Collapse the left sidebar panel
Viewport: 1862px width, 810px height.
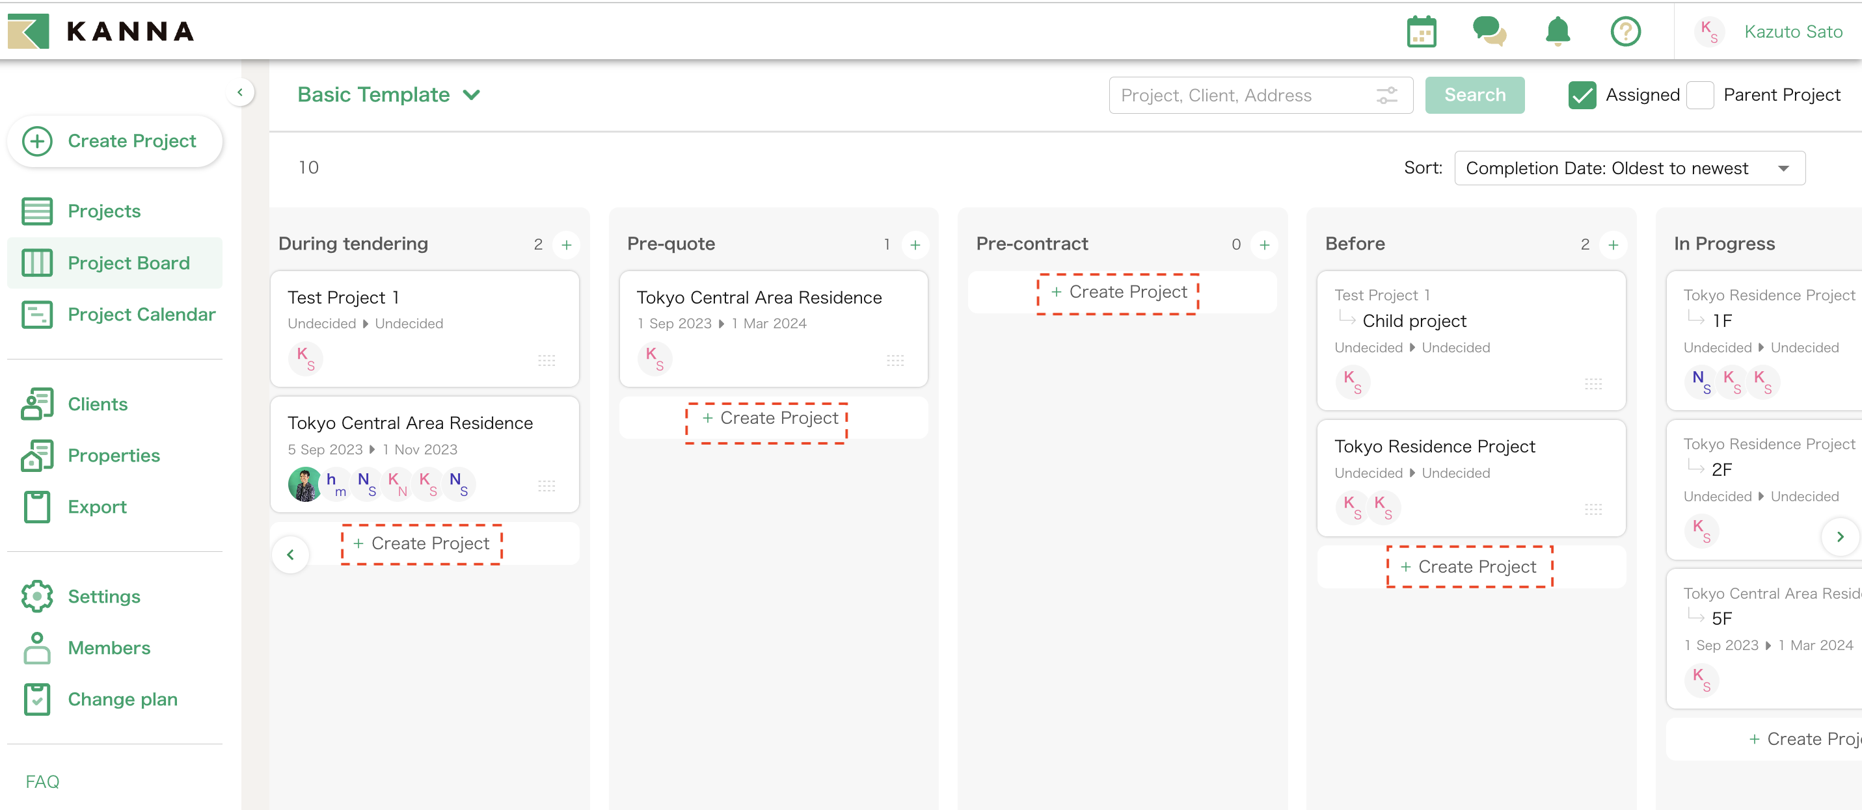click(240, 92)
